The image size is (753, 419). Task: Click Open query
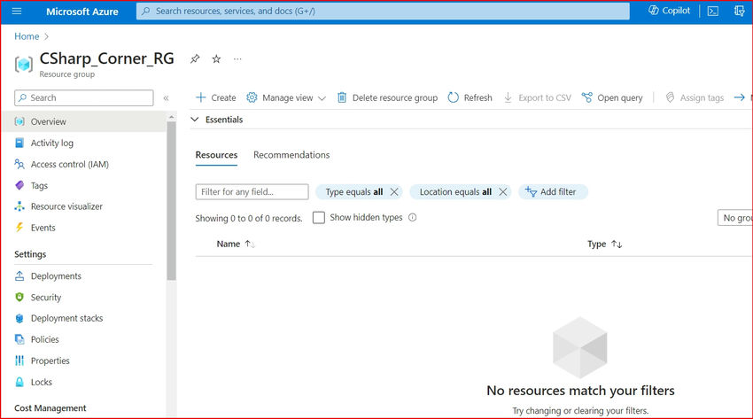tap(612, 98)
